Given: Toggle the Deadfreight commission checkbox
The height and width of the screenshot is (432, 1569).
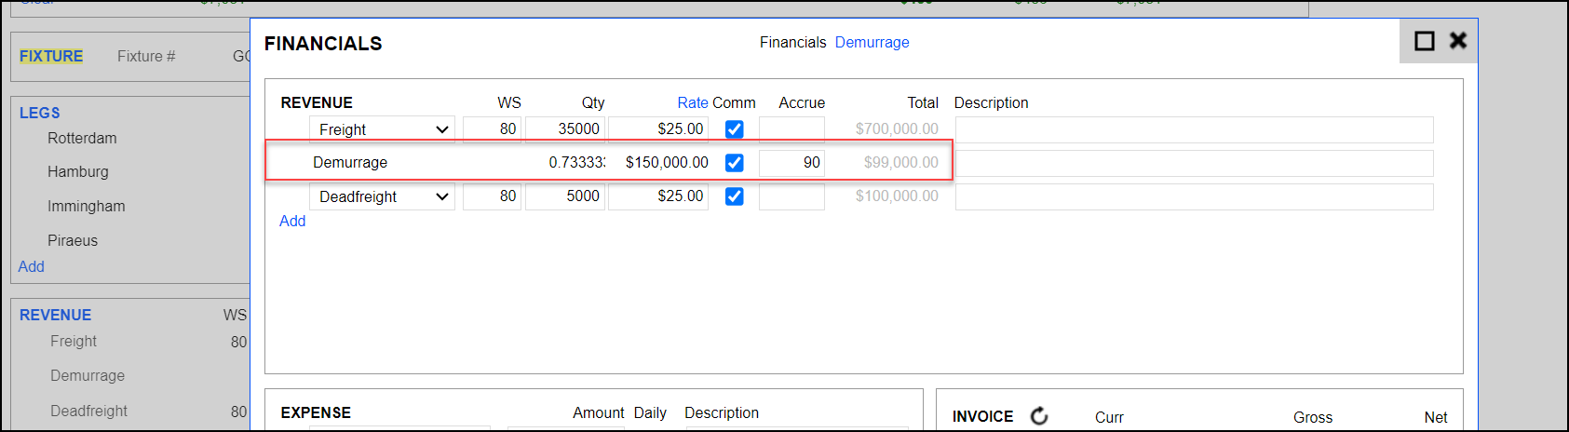Looking at the screenshot, I should 734,196.
